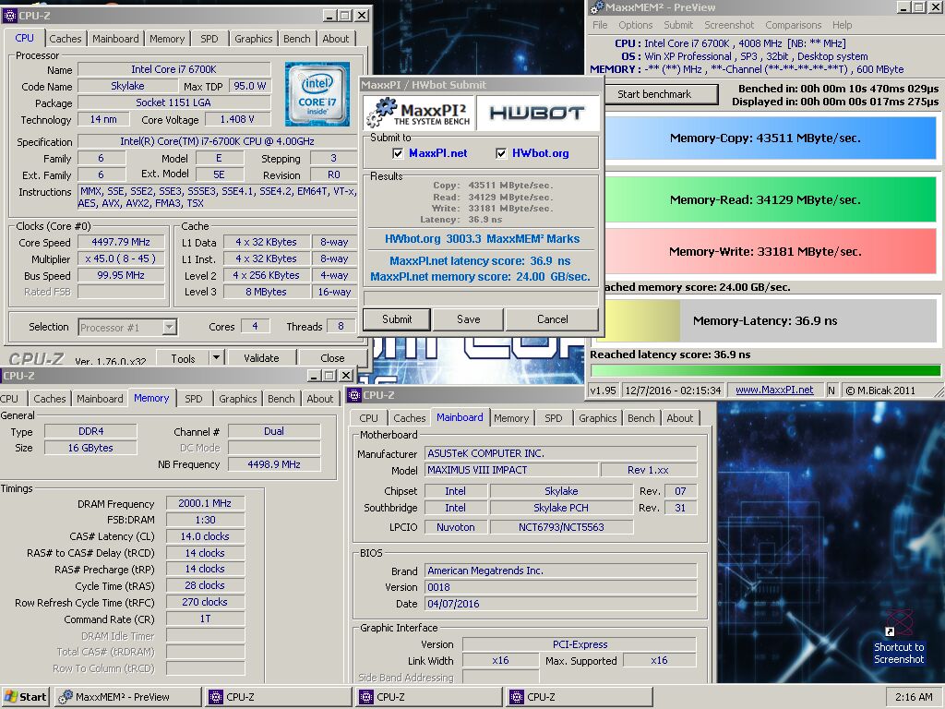Screen dimensions: 945x709
Task: Click the Validate button in CPU-Z
Action: tap(261, 357)
